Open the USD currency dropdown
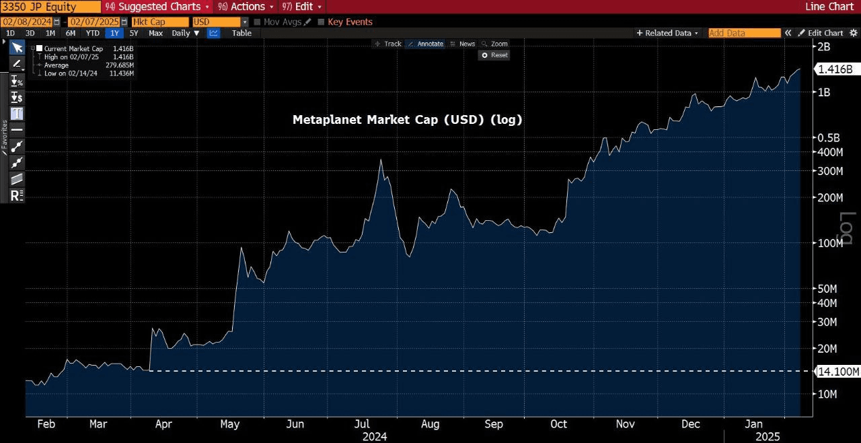Viewport: 861px width, 443px height. [x=220, y=22]
